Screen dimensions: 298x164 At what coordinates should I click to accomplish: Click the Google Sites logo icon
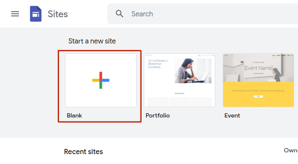coord(36,14)
